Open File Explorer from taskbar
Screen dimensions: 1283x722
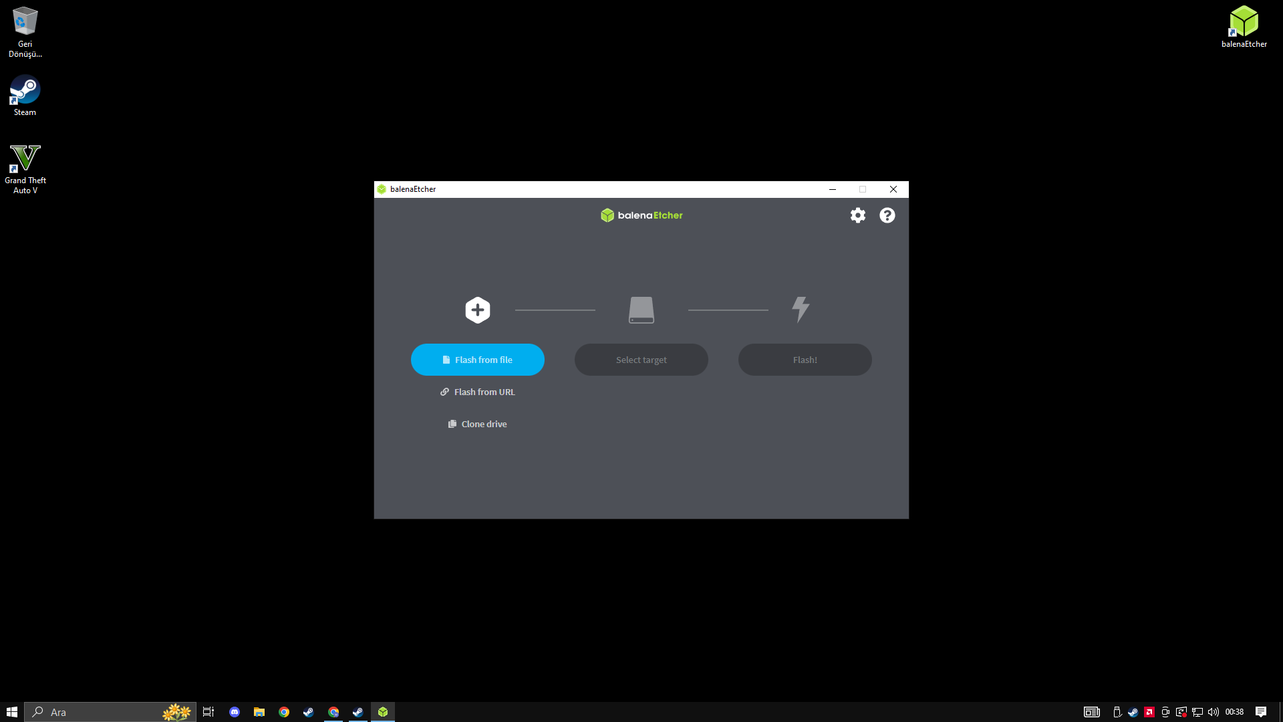pos(259,712)
